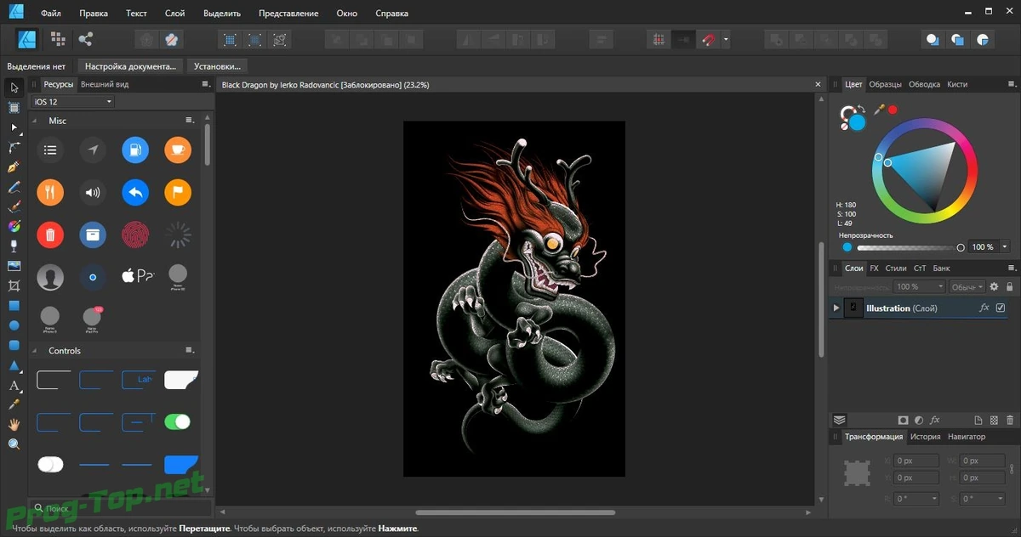The width and height of the screenshot is (1021, 537).
Task: Close the Black Dragon document tab
Action: tap(817, 85)
